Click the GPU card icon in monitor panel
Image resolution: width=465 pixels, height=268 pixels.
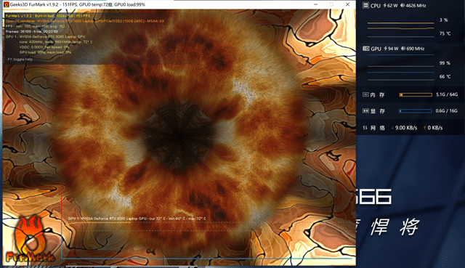(x=366, y=49)
